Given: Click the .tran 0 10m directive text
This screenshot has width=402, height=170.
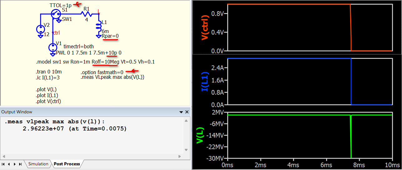Looking at the screenshot, I should click(49, 72).
